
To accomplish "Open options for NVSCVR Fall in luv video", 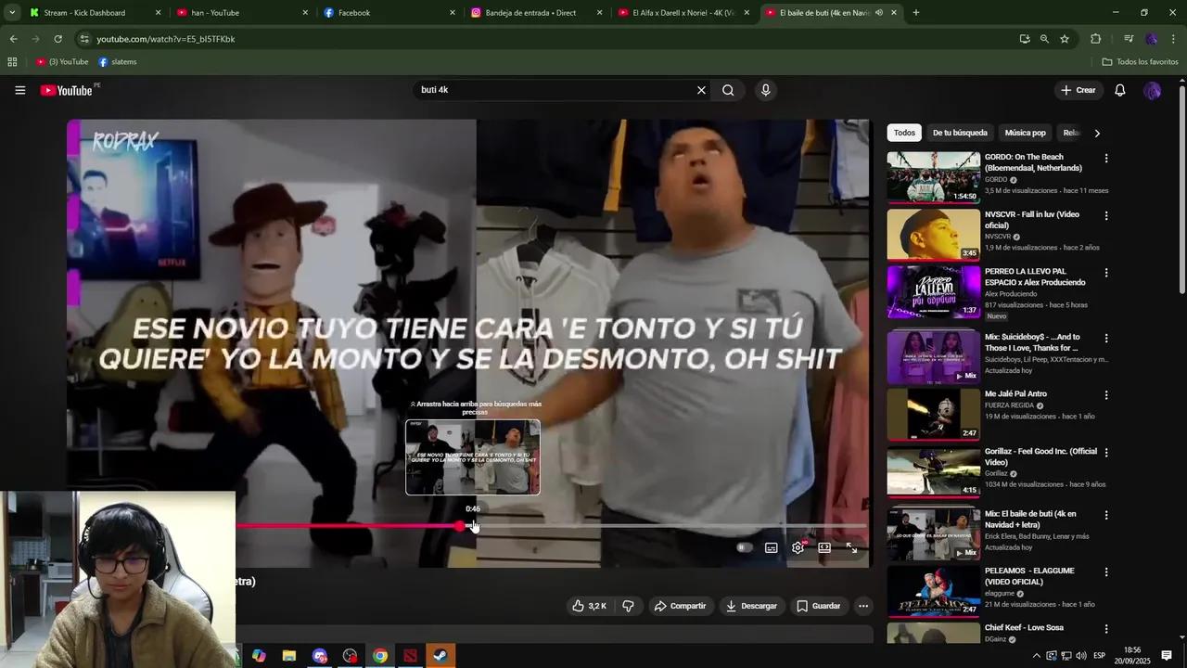I will [x=1105, y=215].
